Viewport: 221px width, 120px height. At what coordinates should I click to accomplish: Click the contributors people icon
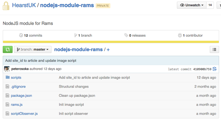click(x=180, y=35)
